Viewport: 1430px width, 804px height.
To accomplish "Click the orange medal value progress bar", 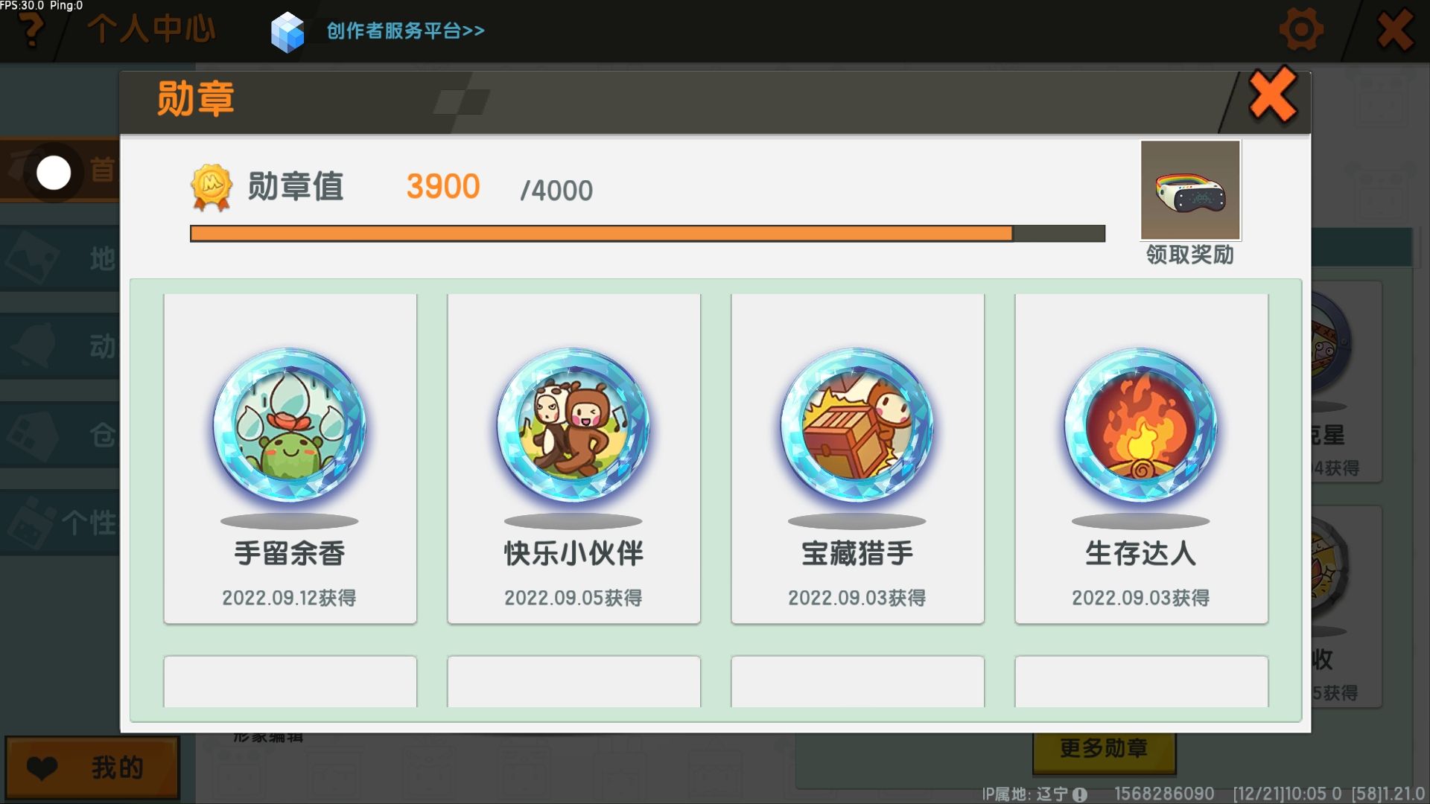I will click(x=647, y=234).
